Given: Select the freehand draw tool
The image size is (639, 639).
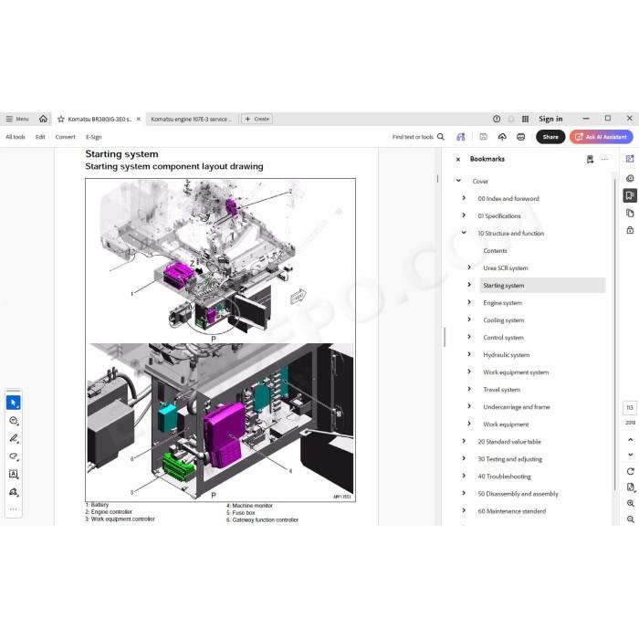Looking at the screenshot, I should [14, 456].
